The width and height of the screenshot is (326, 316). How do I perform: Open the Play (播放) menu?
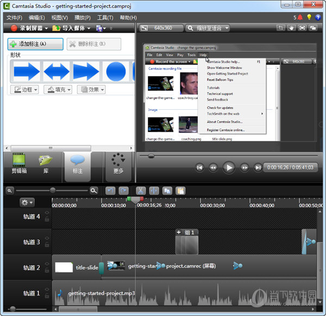point(83,18)
